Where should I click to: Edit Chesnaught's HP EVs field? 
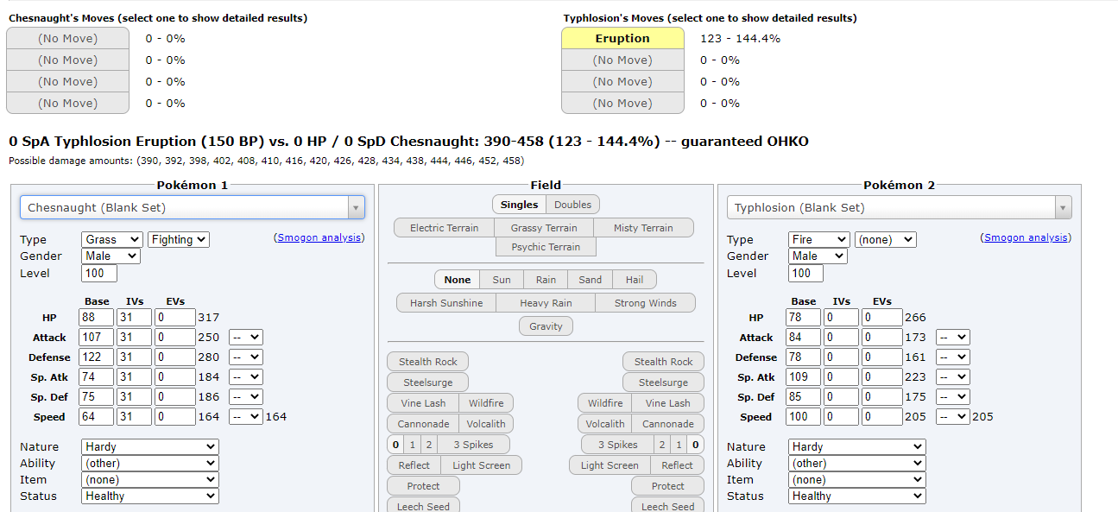click(x=175, y=318)
